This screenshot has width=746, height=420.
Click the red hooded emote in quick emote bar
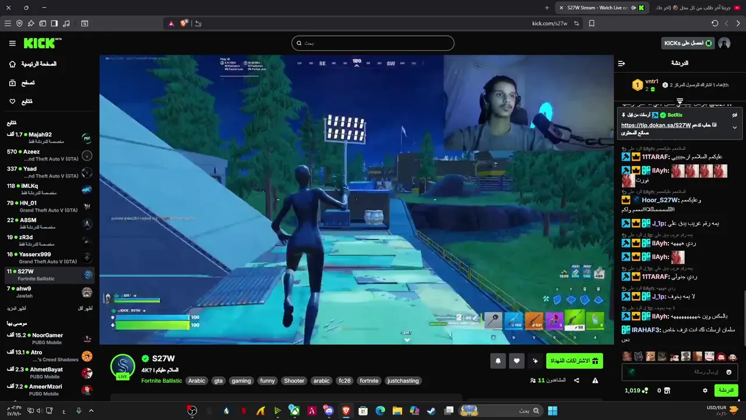coord(722,356)
